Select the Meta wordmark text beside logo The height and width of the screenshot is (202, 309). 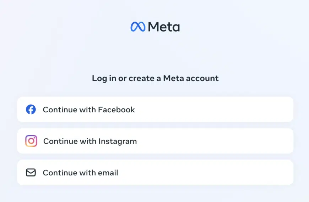pyautogui.click(x=164, y=27)
